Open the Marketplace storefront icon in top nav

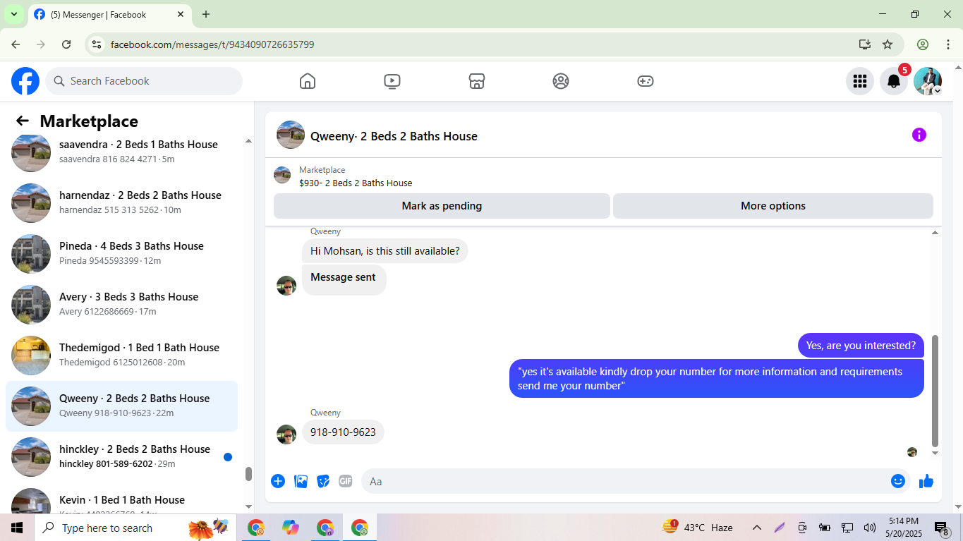477,81
